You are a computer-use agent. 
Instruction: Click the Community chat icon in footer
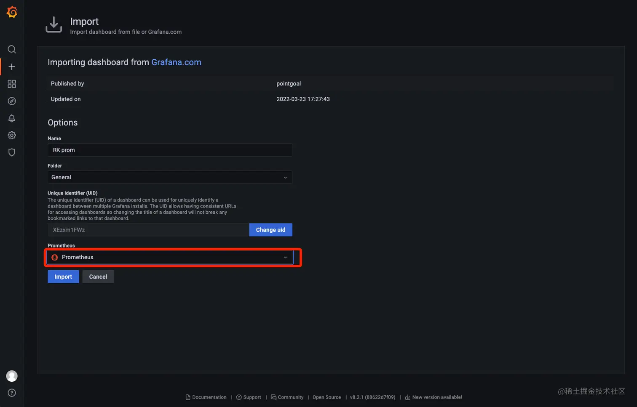tap(273, 397)
